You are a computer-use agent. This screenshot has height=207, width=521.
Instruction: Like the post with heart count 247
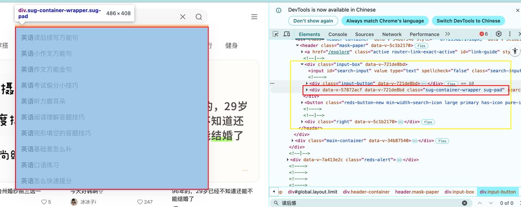pos(140,202)
